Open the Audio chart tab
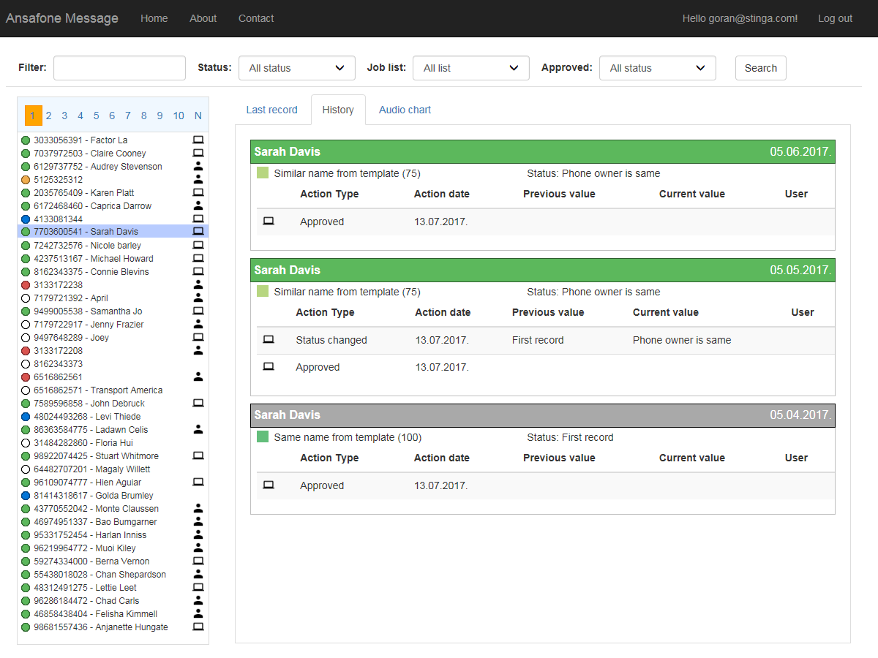The height and width of the screenshot is (658, 878). (x=405, y=110)
